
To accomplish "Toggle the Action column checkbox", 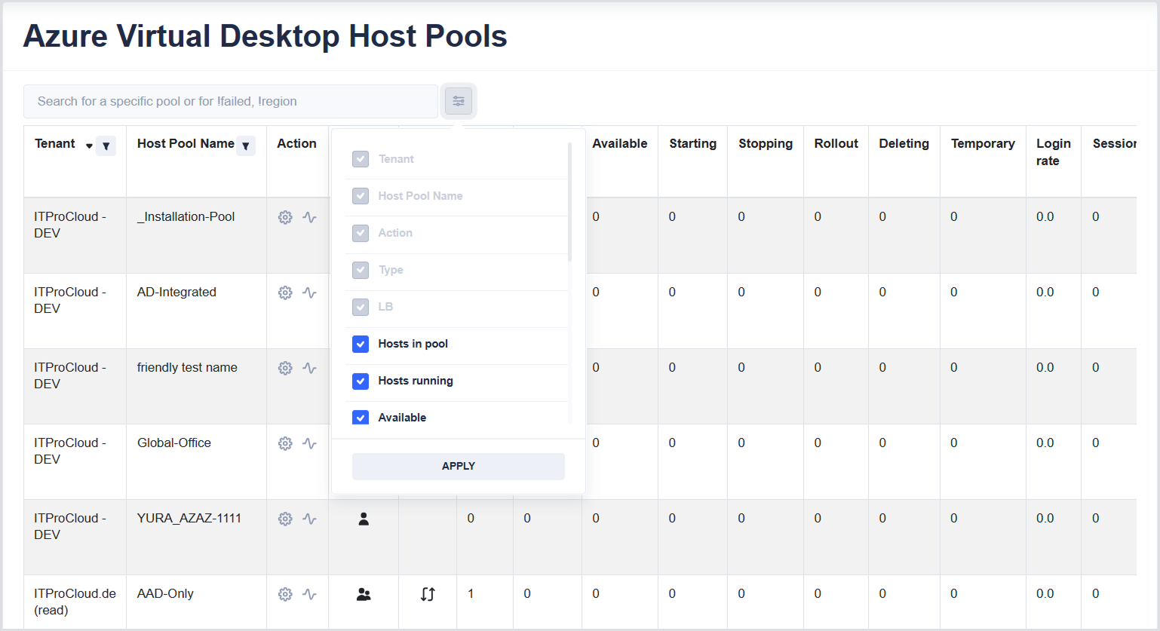I will 361,233.
